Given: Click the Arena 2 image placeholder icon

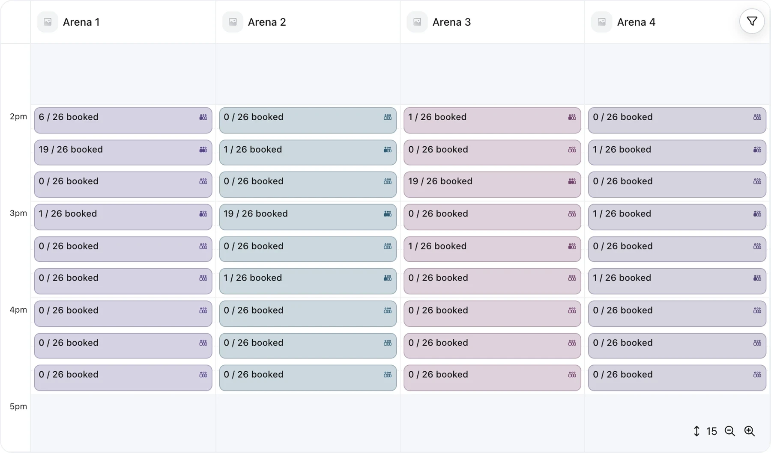Looking at the screenshot, I should (233, 22).
